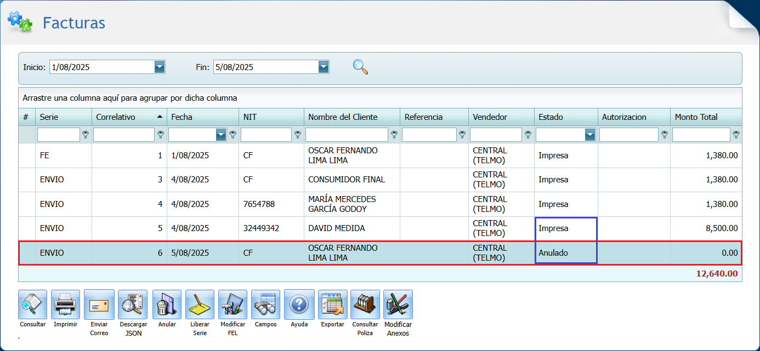
Task: Click the Modificar FEL icon
Action: 232,304
